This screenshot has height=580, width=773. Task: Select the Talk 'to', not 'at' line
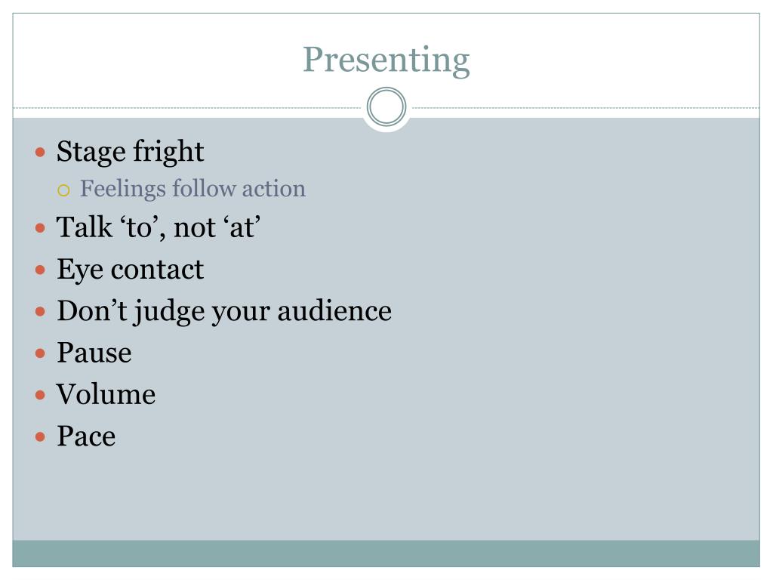(x=159, y=227)
